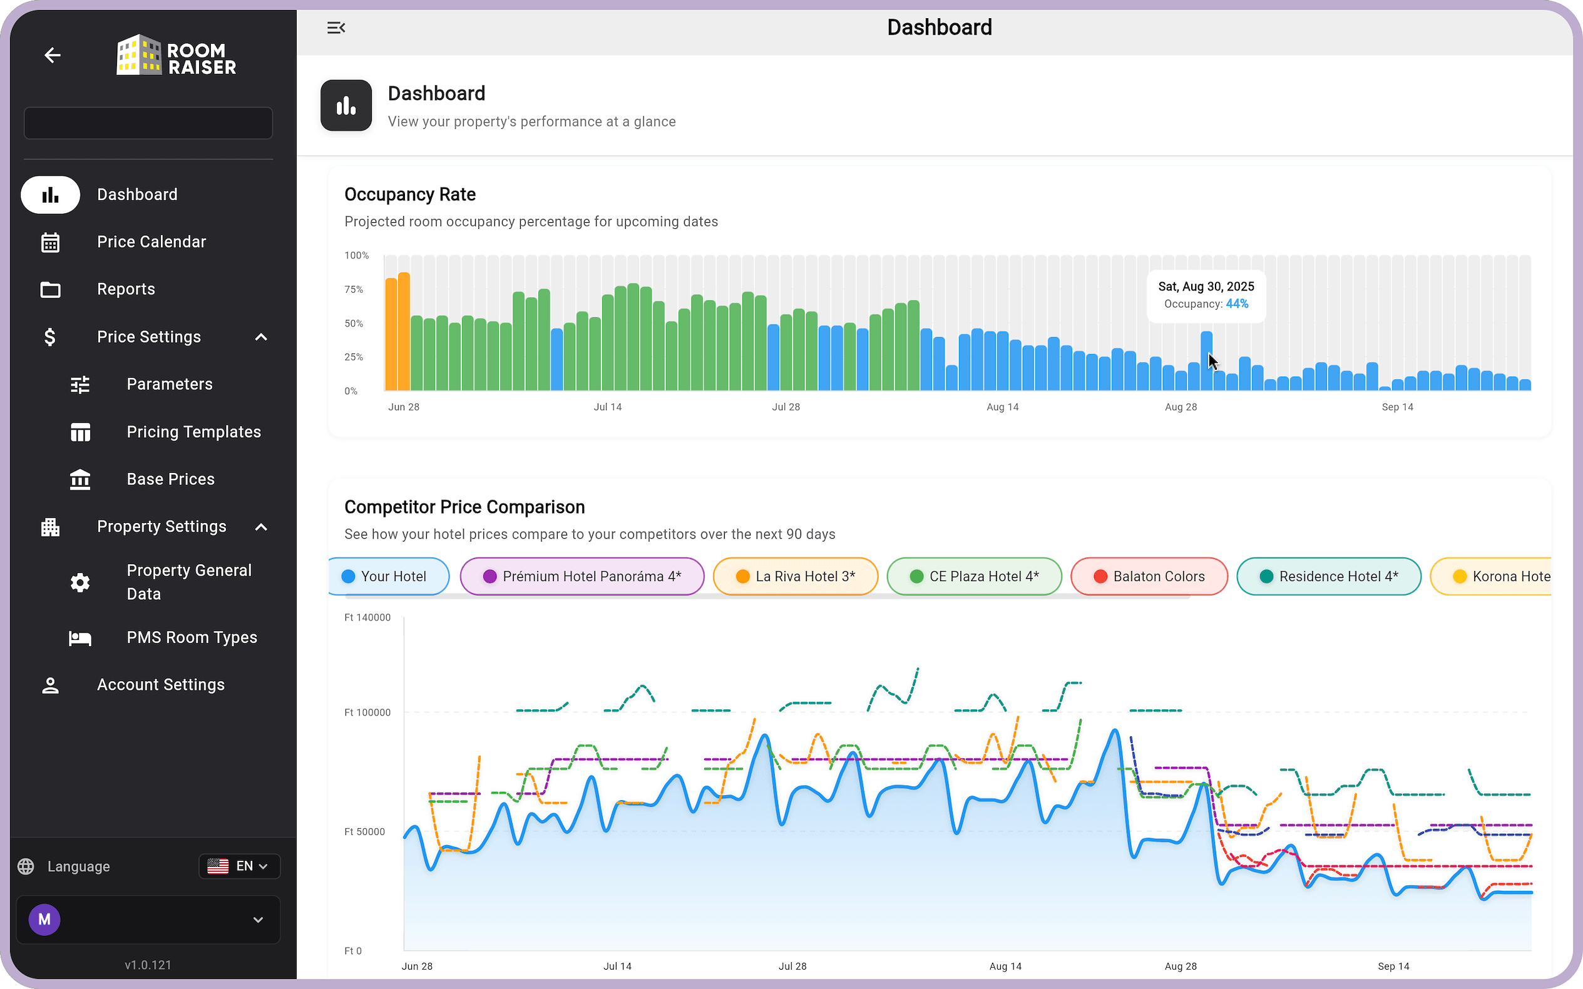Collapse the Property Settings section chevron
The height and width of the screenshot is (989, 1583).
point(261,527)
